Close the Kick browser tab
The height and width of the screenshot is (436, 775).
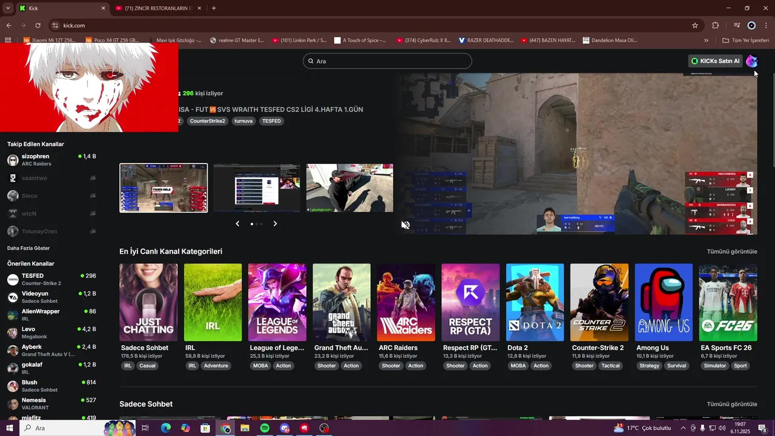click(x=103, y=8)
